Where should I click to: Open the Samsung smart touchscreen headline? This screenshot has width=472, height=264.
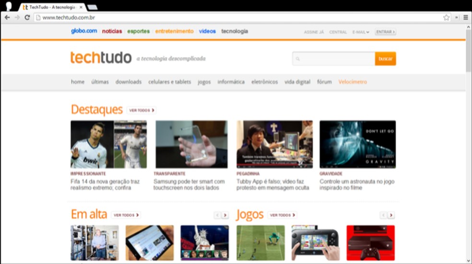pos(189,185)
